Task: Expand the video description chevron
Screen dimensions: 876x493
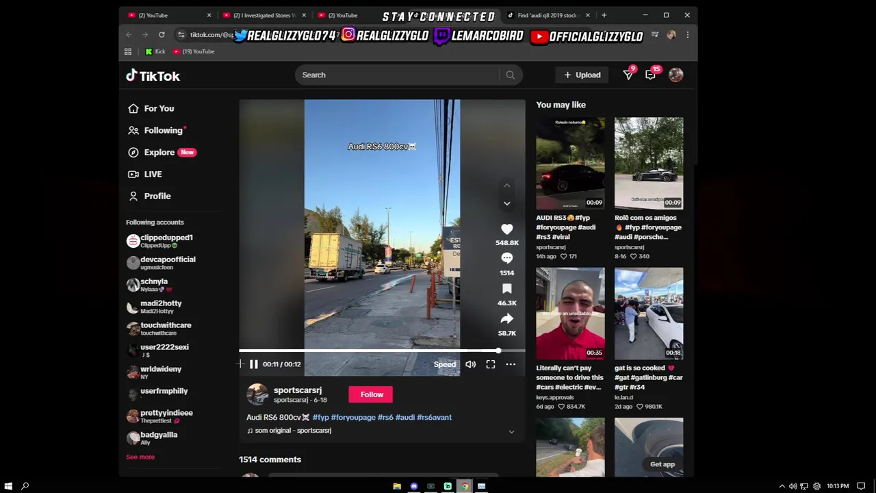Action: pos(511,431)
